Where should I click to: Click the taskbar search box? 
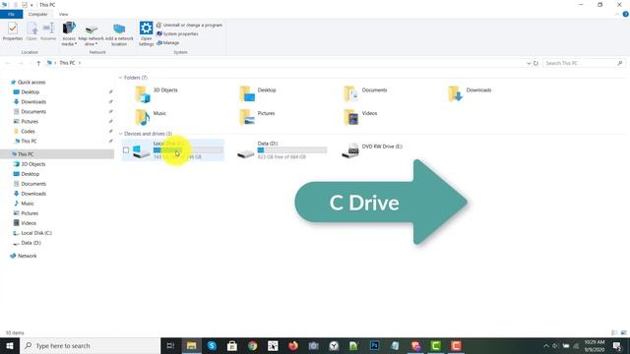pyautogui.click(x=90, y=345)
